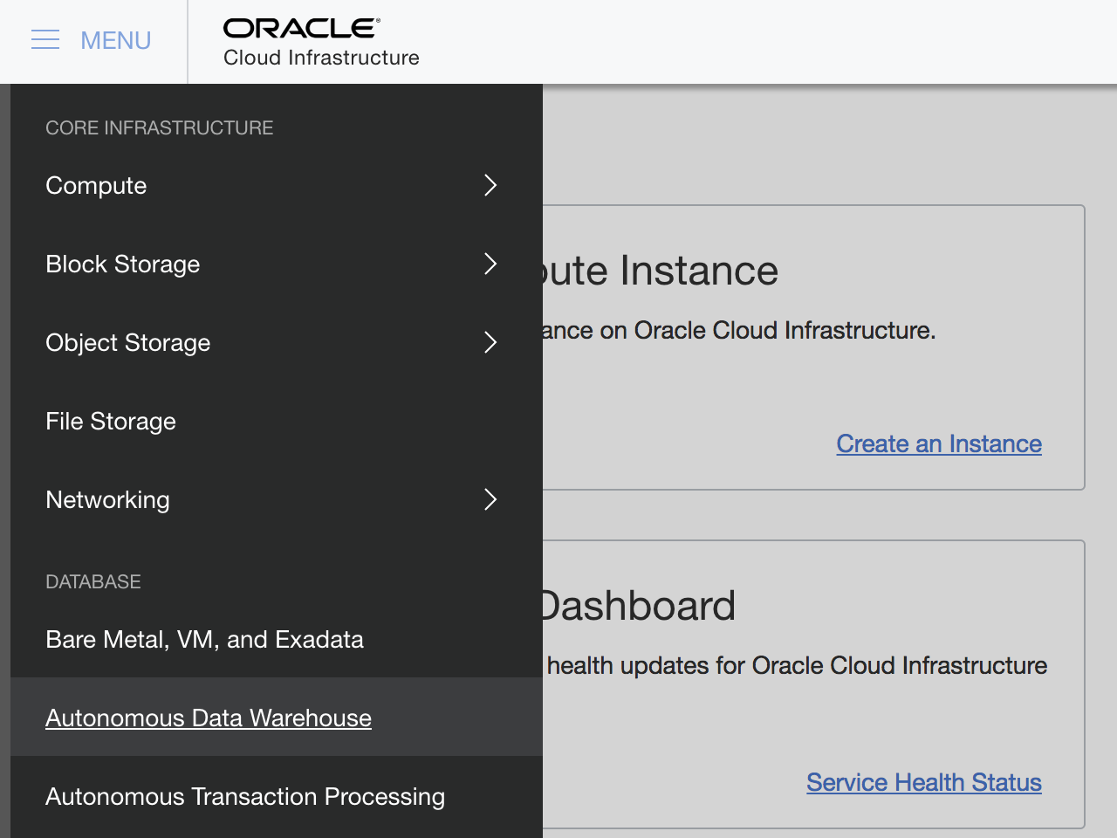Open the Networking menu item

point(277,499)
